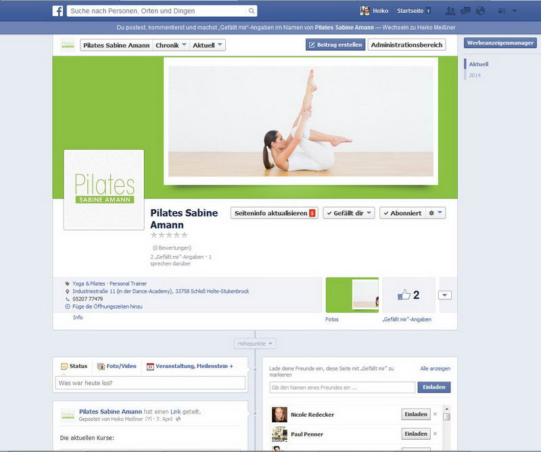Viewport: 541px width, 452px height.
Task: Click the „Gefällt mir"-Angaben link under likes
Action: coord(407,319)
